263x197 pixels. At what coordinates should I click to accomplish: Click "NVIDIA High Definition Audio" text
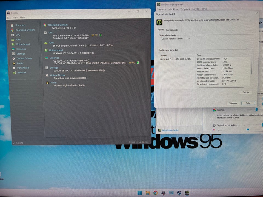[x=69, y=85]
